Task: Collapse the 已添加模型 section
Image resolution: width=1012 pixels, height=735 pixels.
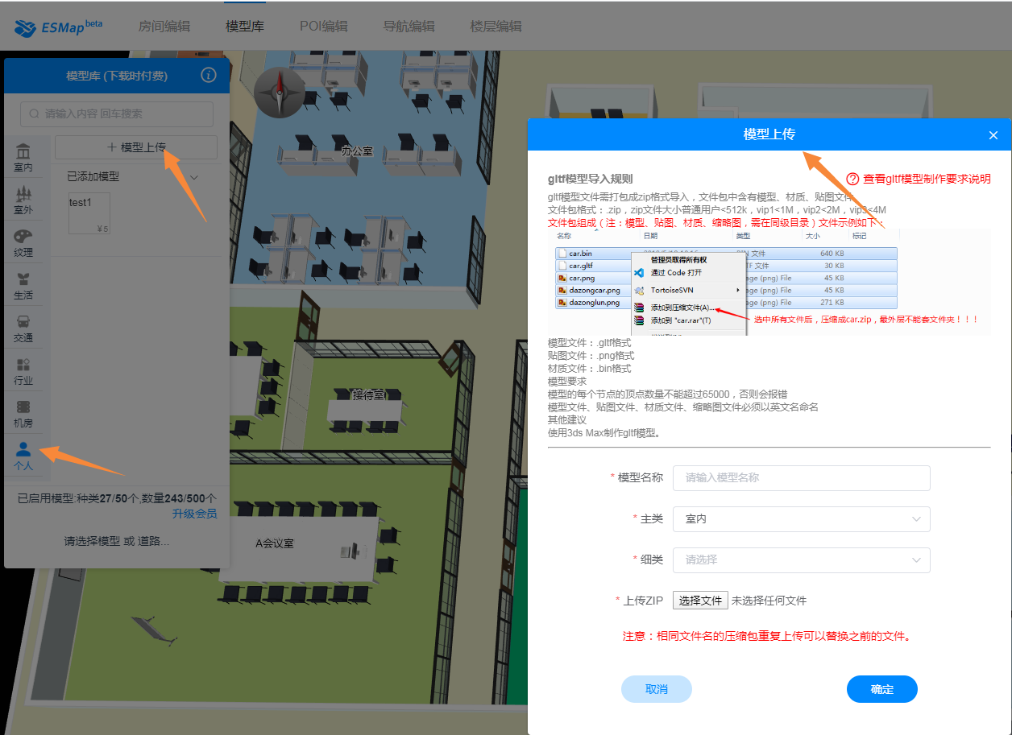Action: tap(193, 176)
